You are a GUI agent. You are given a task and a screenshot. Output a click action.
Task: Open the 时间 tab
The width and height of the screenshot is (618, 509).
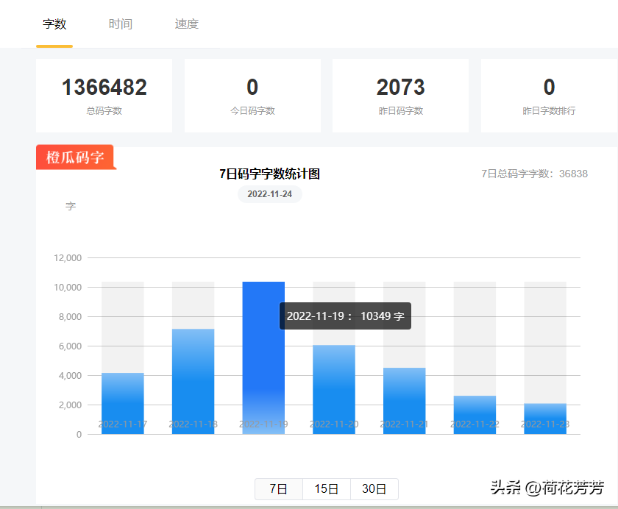(121, 24)
